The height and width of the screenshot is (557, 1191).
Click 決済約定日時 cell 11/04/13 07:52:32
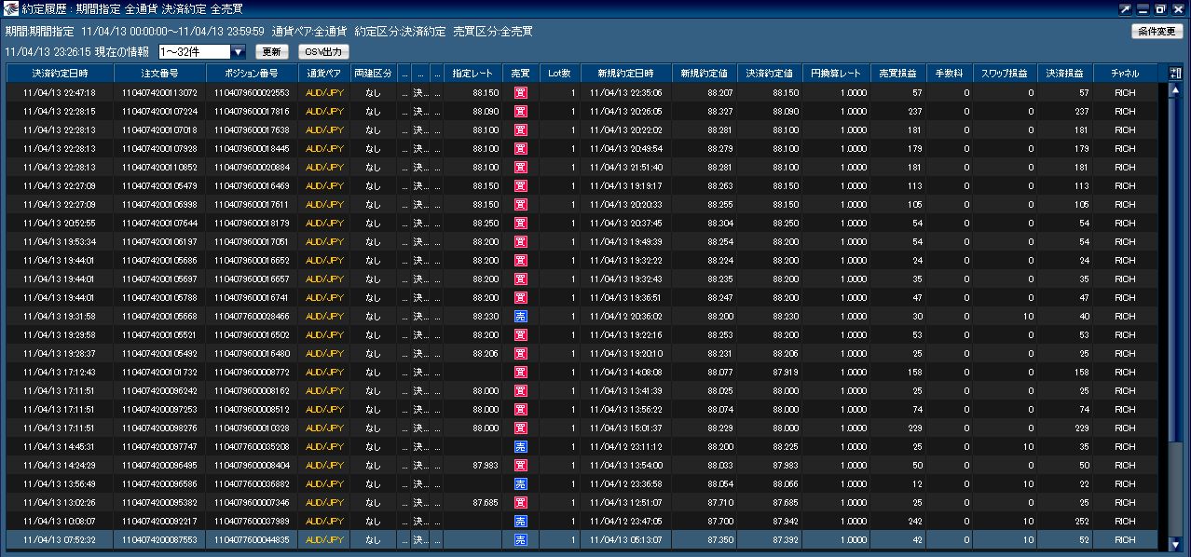click(61, 540)
